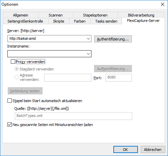Confirm the dialog with OK
Screen dimensions: 168x156
coord(125,150)
